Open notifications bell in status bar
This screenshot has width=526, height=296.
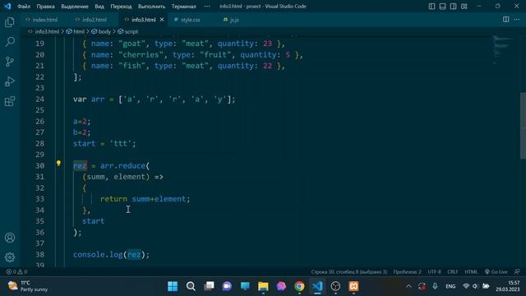click(517, 272)
